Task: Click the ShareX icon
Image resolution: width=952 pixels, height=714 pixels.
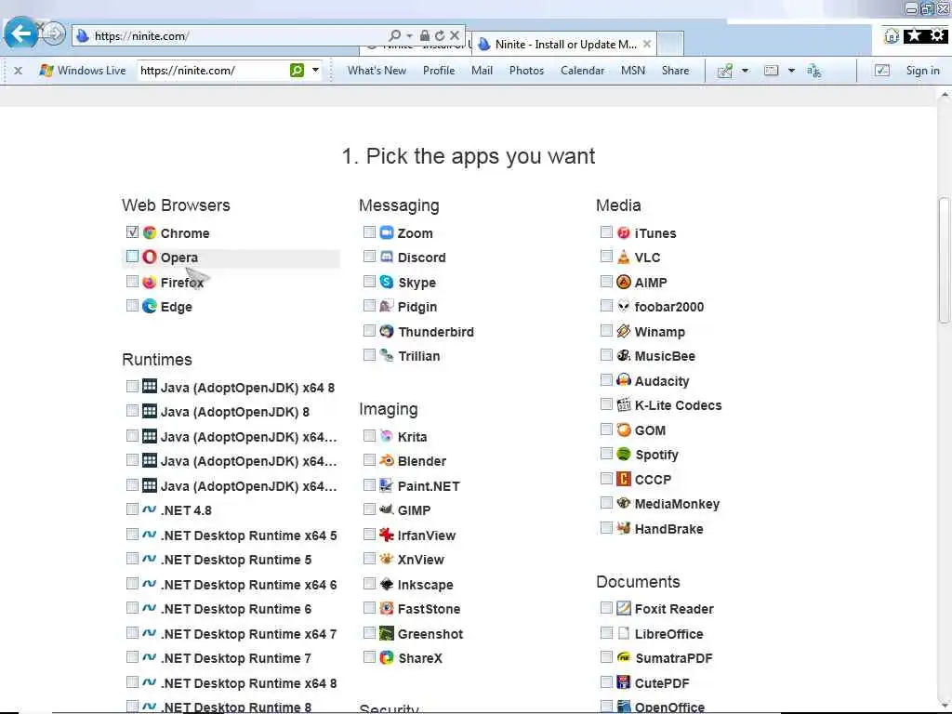Action: [x=387, y=657]
